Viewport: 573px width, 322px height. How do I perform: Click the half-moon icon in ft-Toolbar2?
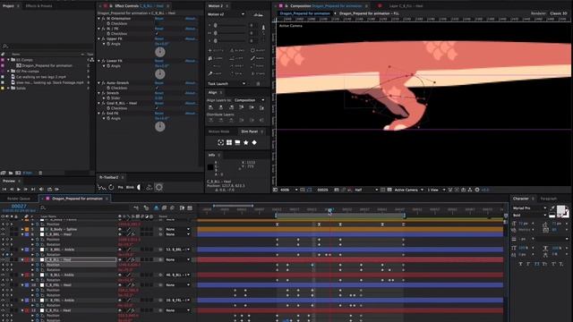(x=140, y=187)
